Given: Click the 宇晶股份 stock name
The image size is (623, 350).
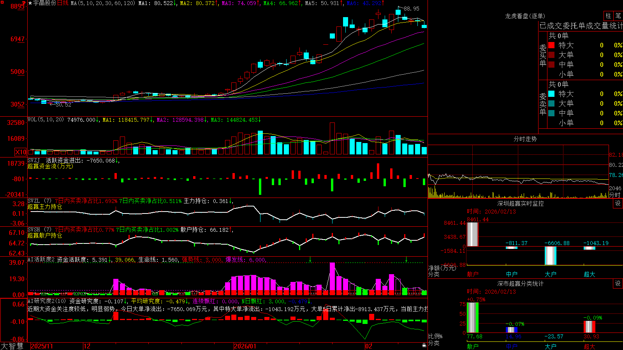Looking at the screenshot, I should click(x=45, y=3).
